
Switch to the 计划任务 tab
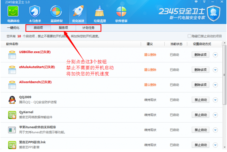tap(88, 28)
